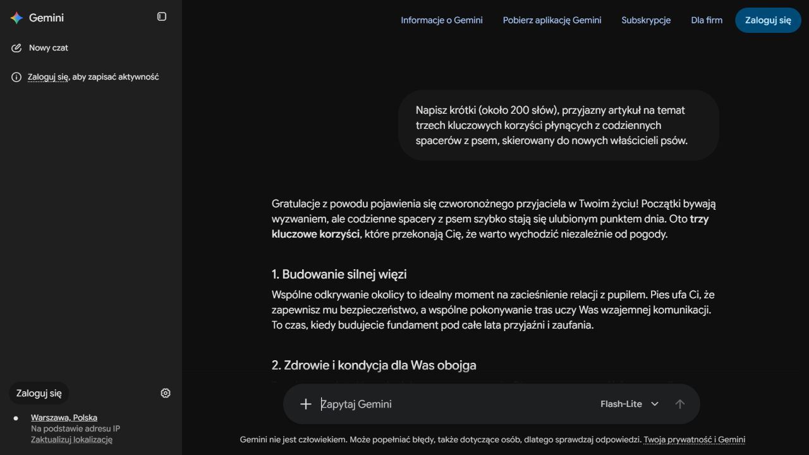Collapse the sidebar panel icon
The width and height of the screenshot is (809, 455).
click(x=162, y=16)
